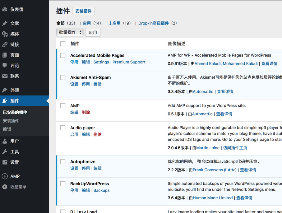Open 安装插件 submenu item in sidebar
Screen dimensions: 282x213
[11, 121]
